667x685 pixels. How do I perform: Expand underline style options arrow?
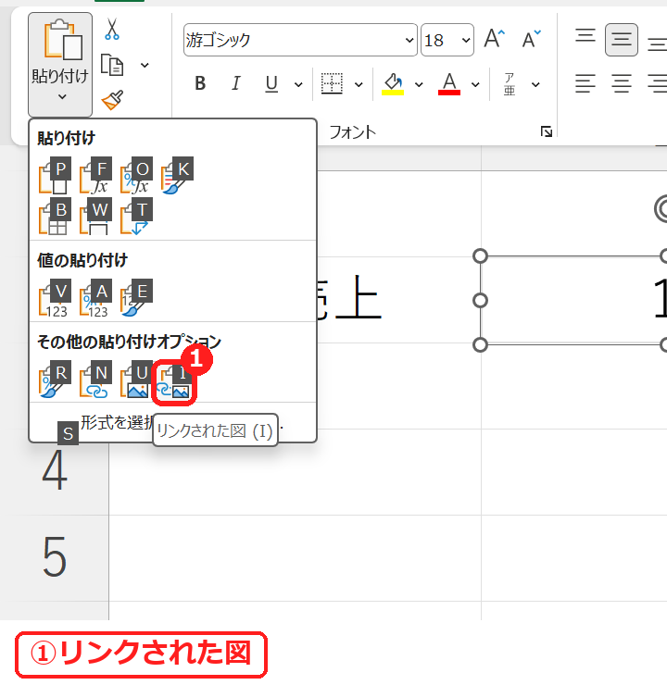click(x=298, y=84)
